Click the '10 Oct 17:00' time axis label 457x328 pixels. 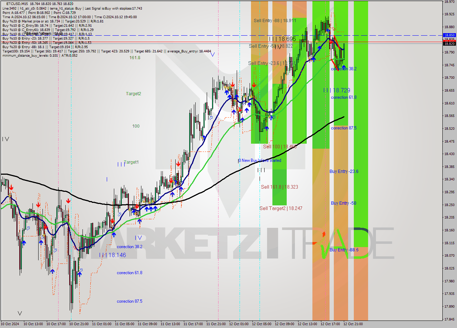pyautogui.click(x=57, y=324)
